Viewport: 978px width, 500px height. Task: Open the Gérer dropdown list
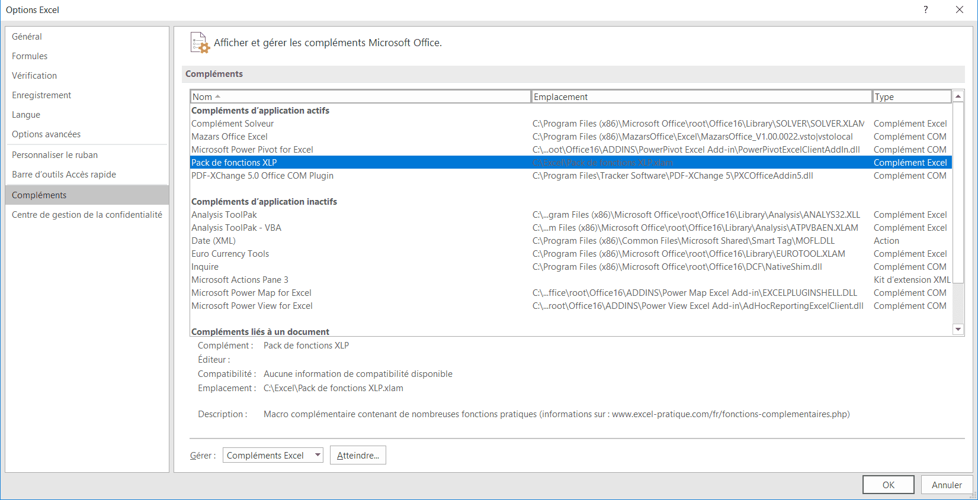[x=318, y=455]
